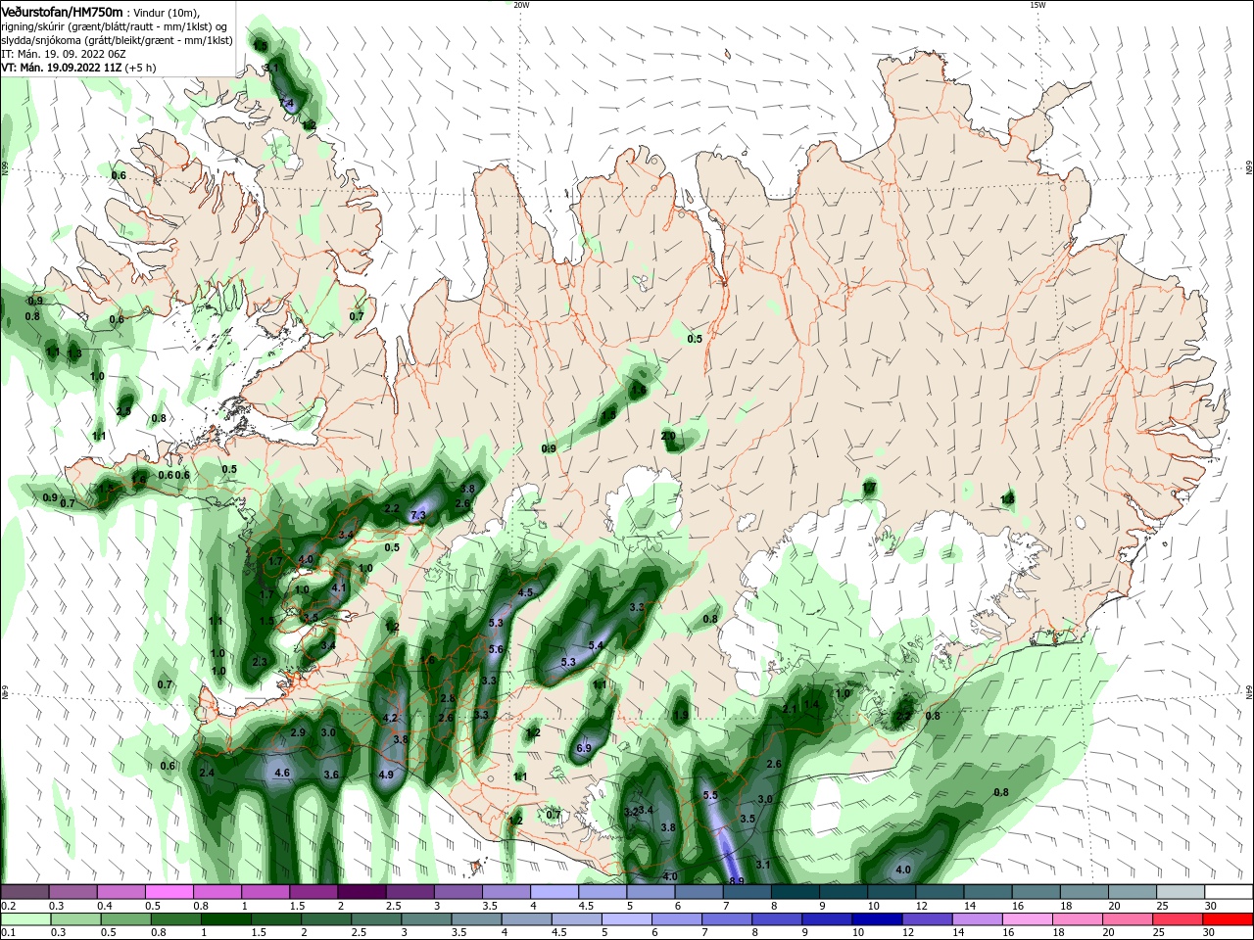Click the 4.1 precipitation value
Screen dimensions: 1254x940
pos(340,587)
